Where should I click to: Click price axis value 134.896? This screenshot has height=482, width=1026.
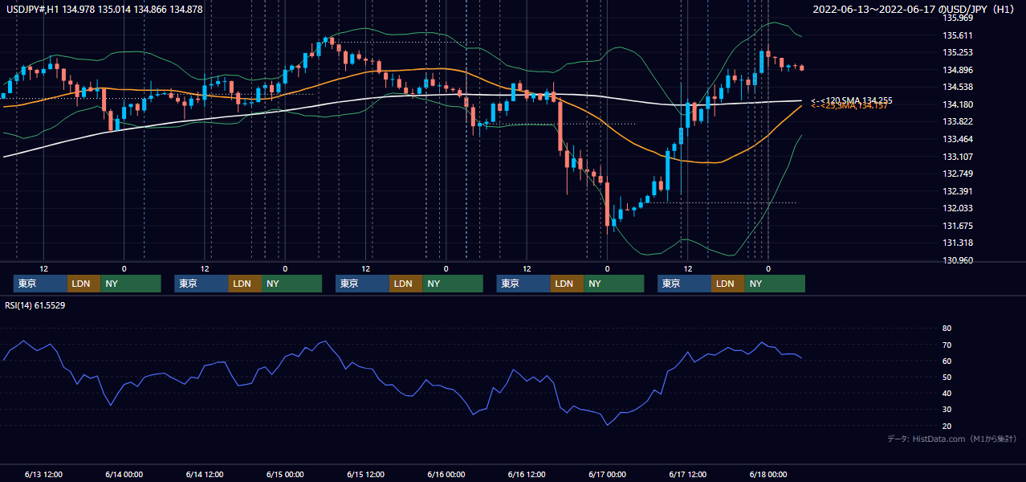pyautogui.click(x=959, y=70)
